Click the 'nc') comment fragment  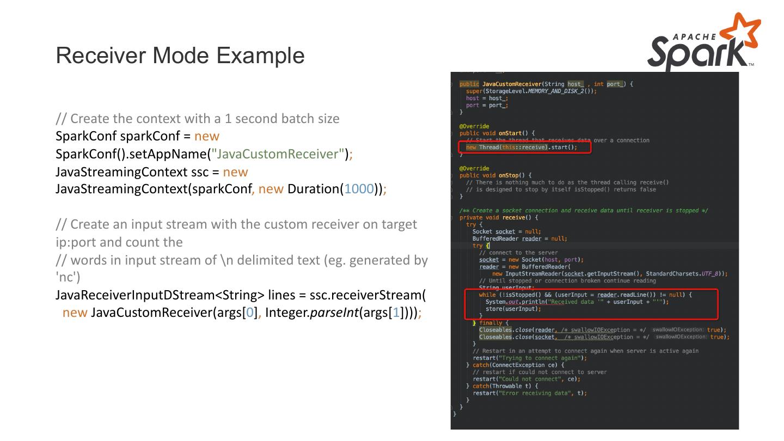(68, 277)
